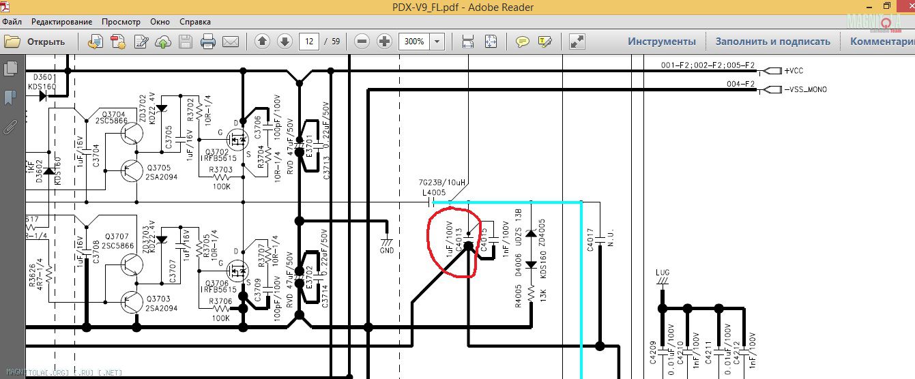The width and height of the screenshot is (915, 379).
Task: Open the zoom level dropdown arrow
Action: [437, 42]
